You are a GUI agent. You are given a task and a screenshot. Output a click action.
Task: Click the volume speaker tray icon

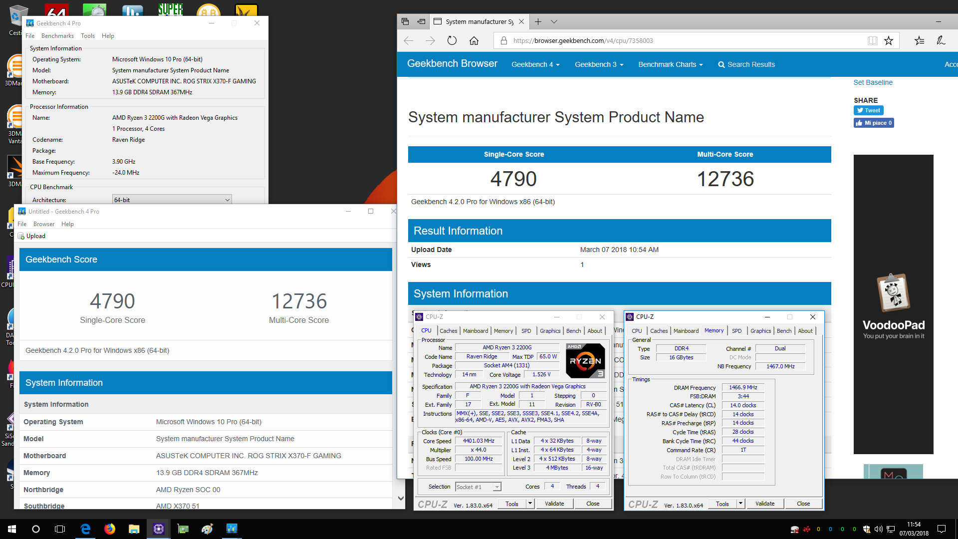coord(878,529)
